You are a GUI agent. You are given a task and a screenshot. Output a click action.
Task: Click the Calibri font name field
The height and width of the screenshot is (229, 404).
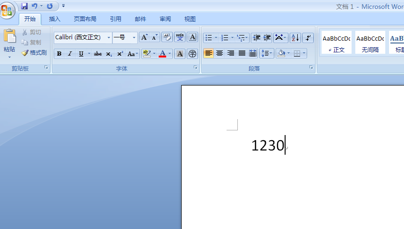[x=80, y=37]
